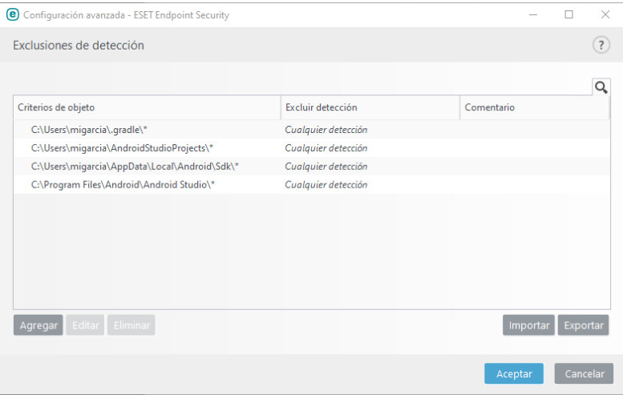Click the Comentario column header
Screen dimensions: 623x395
pos(534,107)
